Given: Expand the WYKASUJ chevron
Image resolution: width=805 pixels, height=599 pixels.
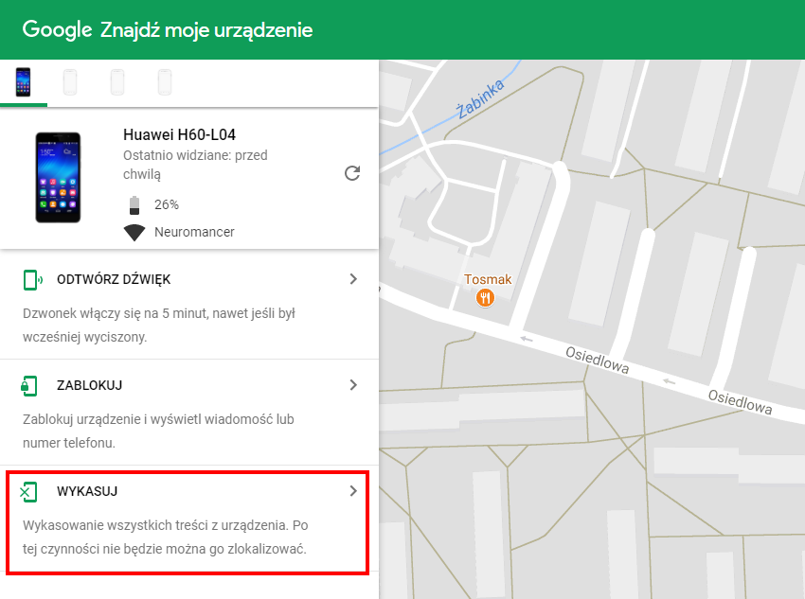Looking at the screenshot, I should 353,491.
